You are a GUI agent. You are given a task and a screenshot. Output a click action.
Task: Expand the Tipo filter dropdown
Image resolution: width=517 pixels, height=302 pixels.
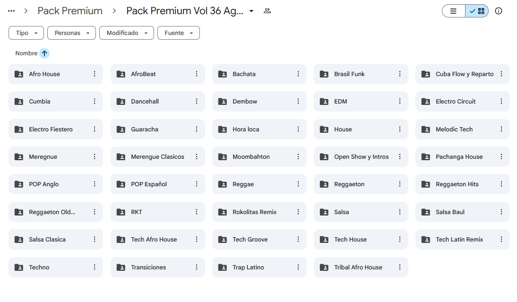pyautogui.click(x=26, y=33)
